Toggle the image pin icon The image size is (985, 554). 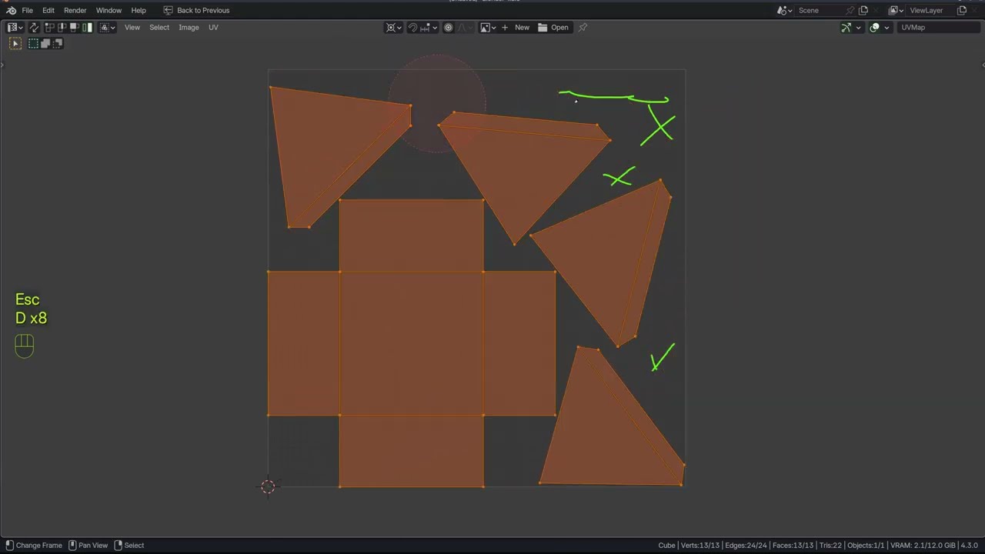point(583,27)
